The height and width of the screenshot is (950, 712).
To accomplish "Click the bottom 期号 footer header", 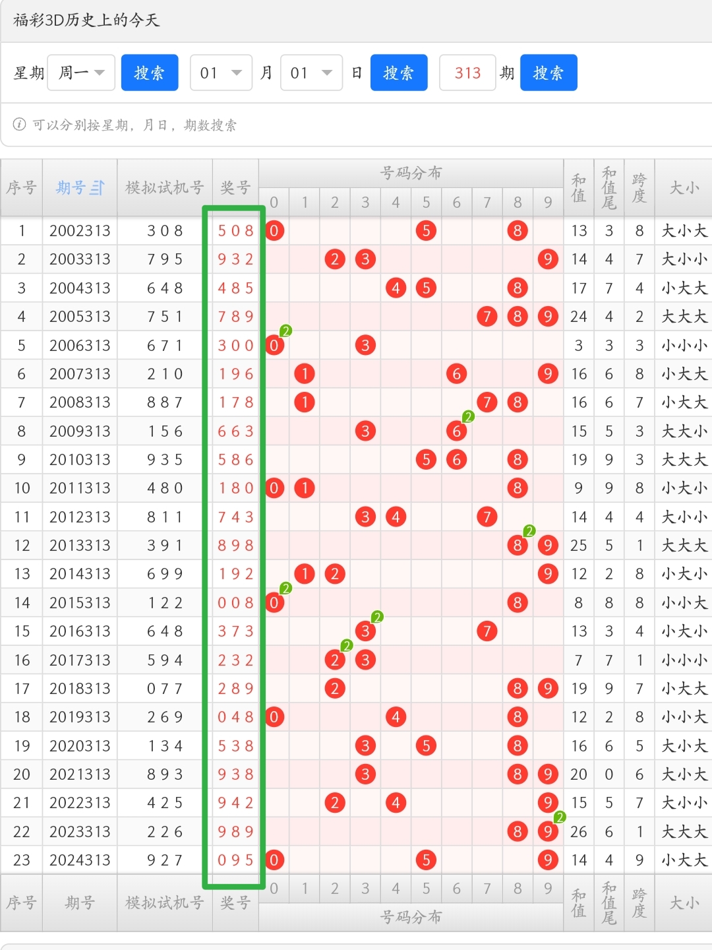I will point(80,903).
